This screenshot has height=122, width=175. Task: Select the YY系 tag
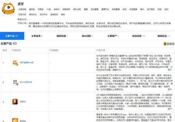(x=49, y=9)
